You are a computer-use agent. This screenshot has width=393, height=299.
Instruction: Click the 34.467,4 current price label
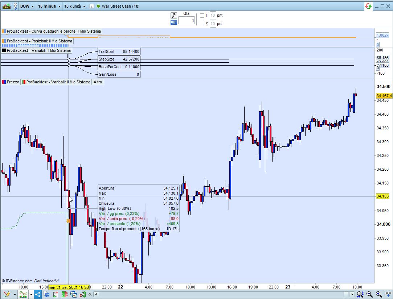tap(384, 96)
